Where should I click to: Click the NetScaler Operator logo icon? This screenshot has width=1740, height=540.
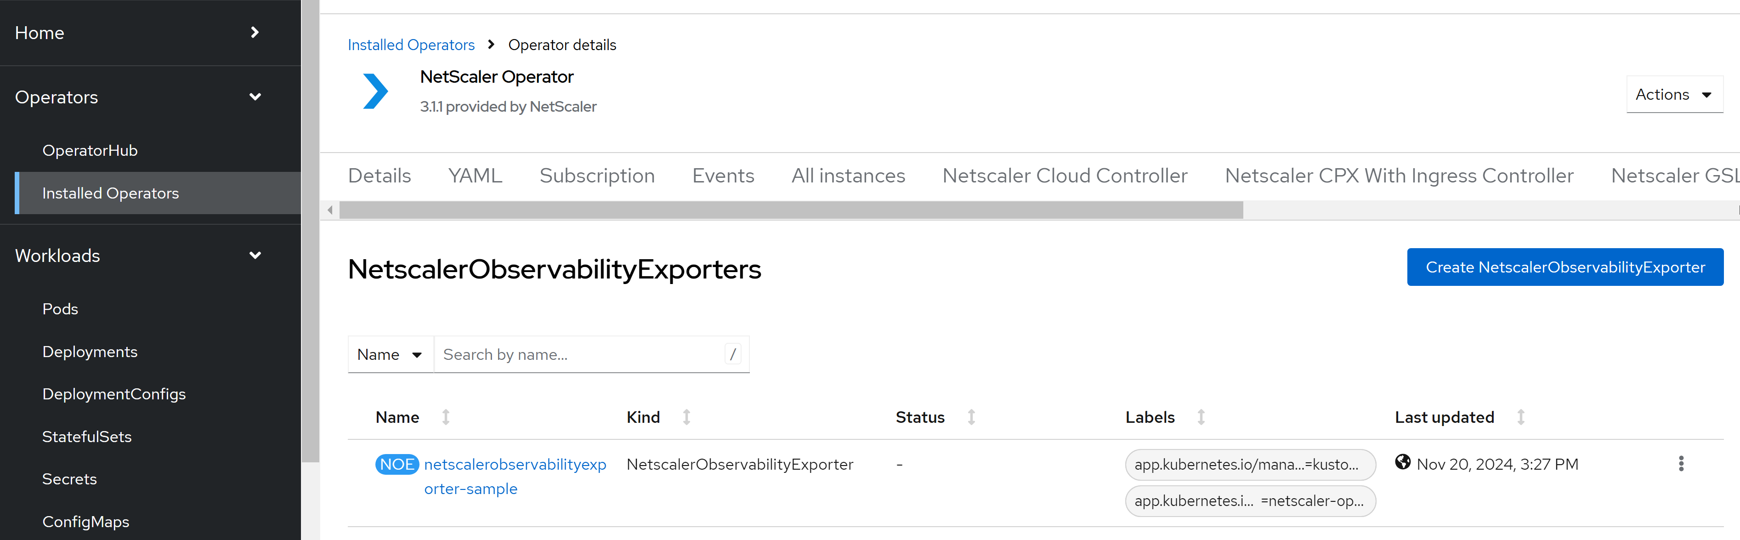[375, 91]
